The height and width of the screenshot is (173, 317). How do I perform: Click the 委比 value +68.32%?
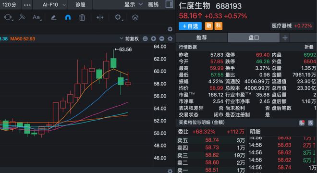204,132
